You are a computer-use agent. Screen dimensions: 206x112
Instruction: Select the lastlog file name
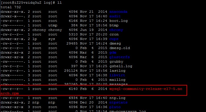pos(117,71)
